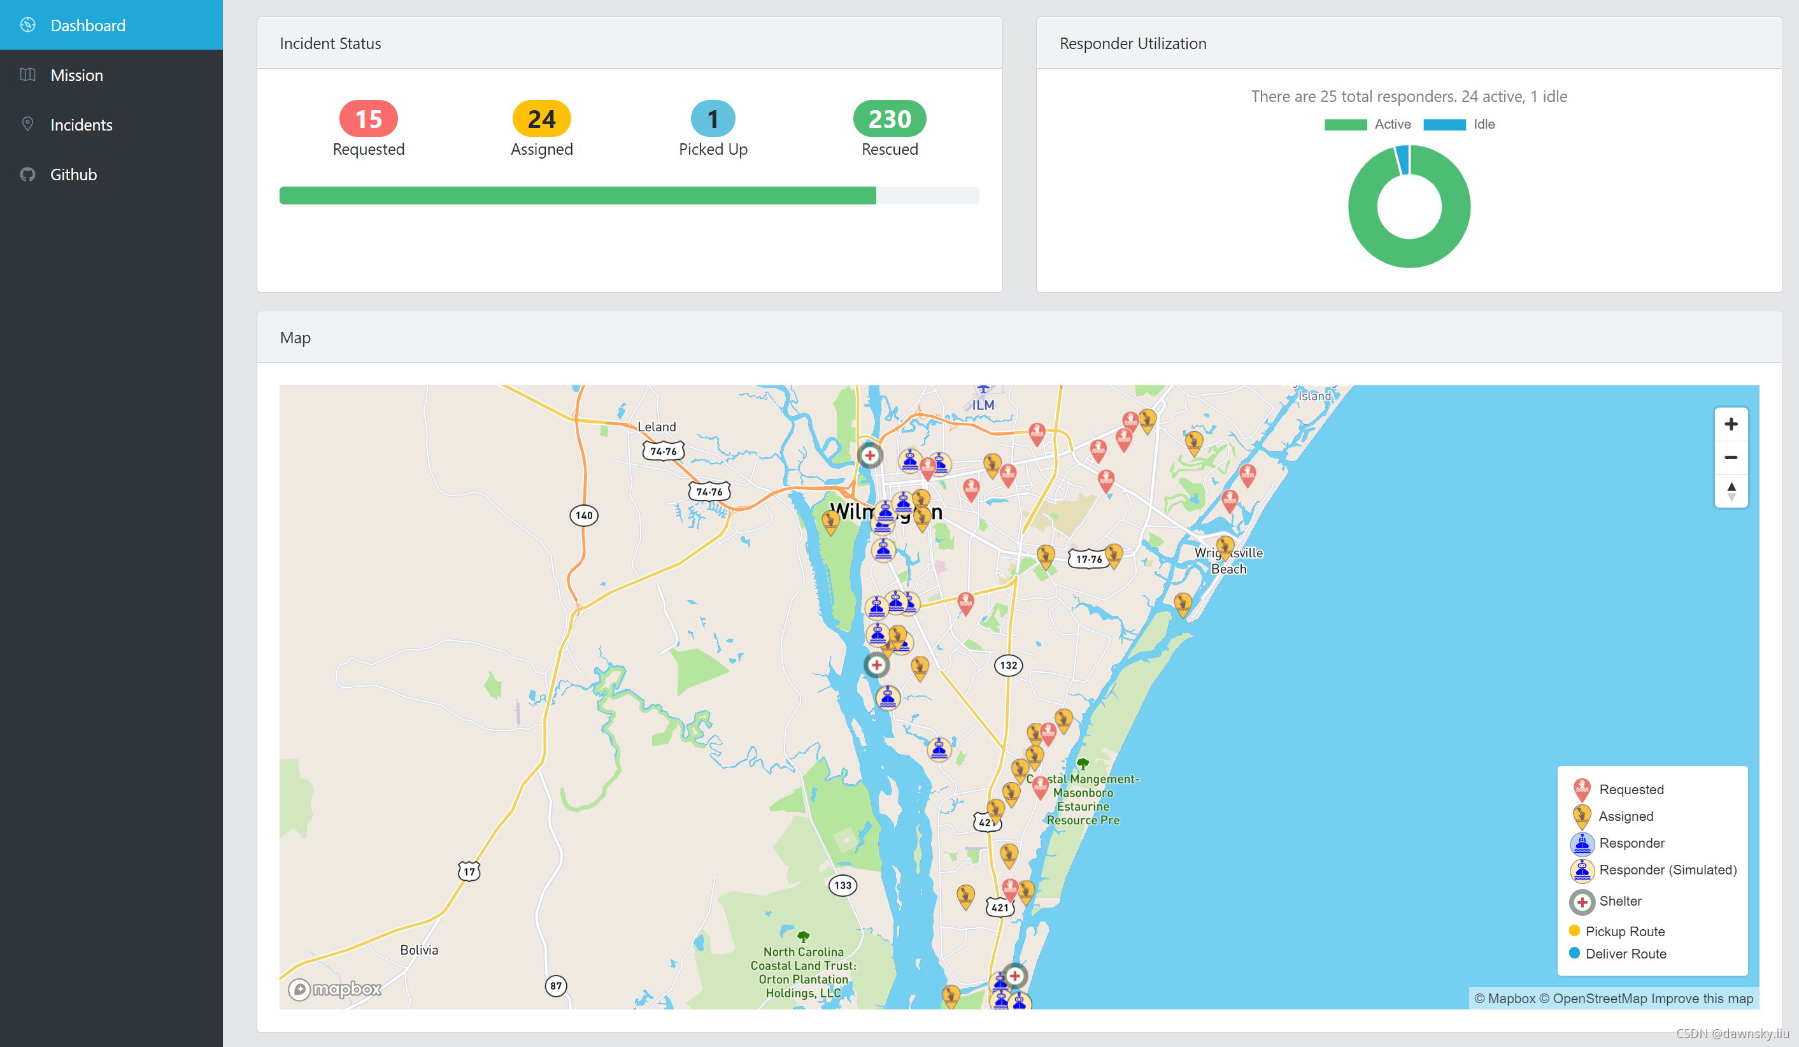
Task: Click the assigned marker right of 17-76 sign
Action: click(x=1114, y=555)
